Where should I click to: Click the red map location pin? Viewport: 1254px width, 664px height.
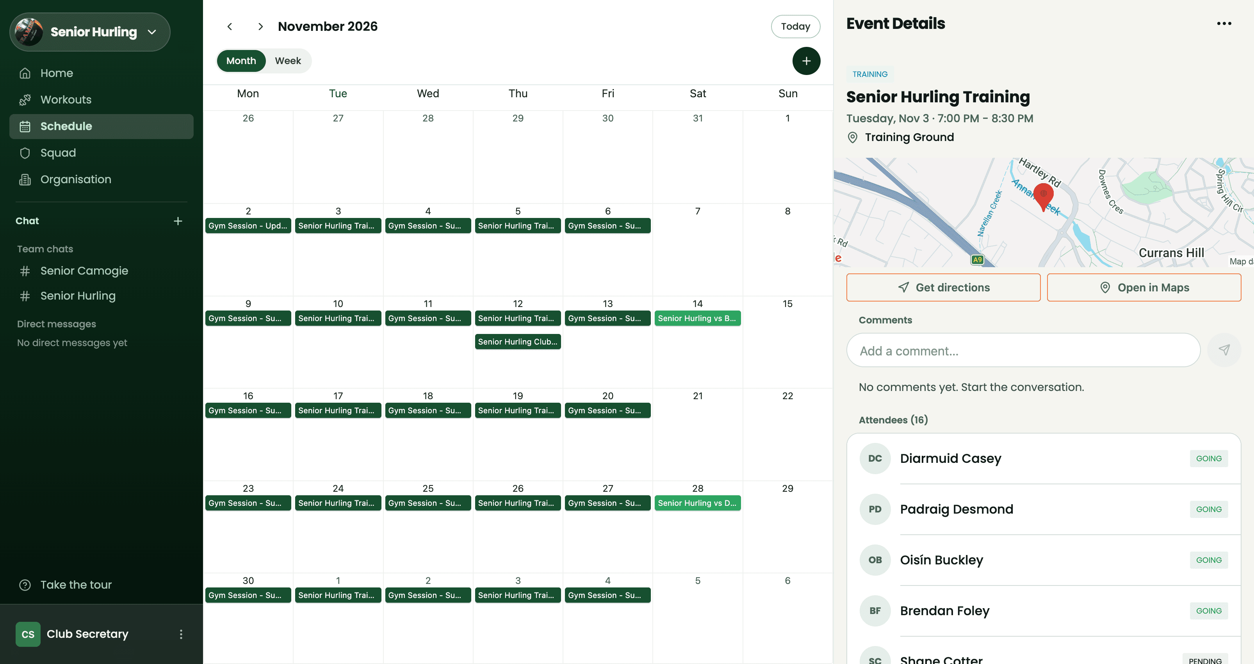(x=1043, y=197)
